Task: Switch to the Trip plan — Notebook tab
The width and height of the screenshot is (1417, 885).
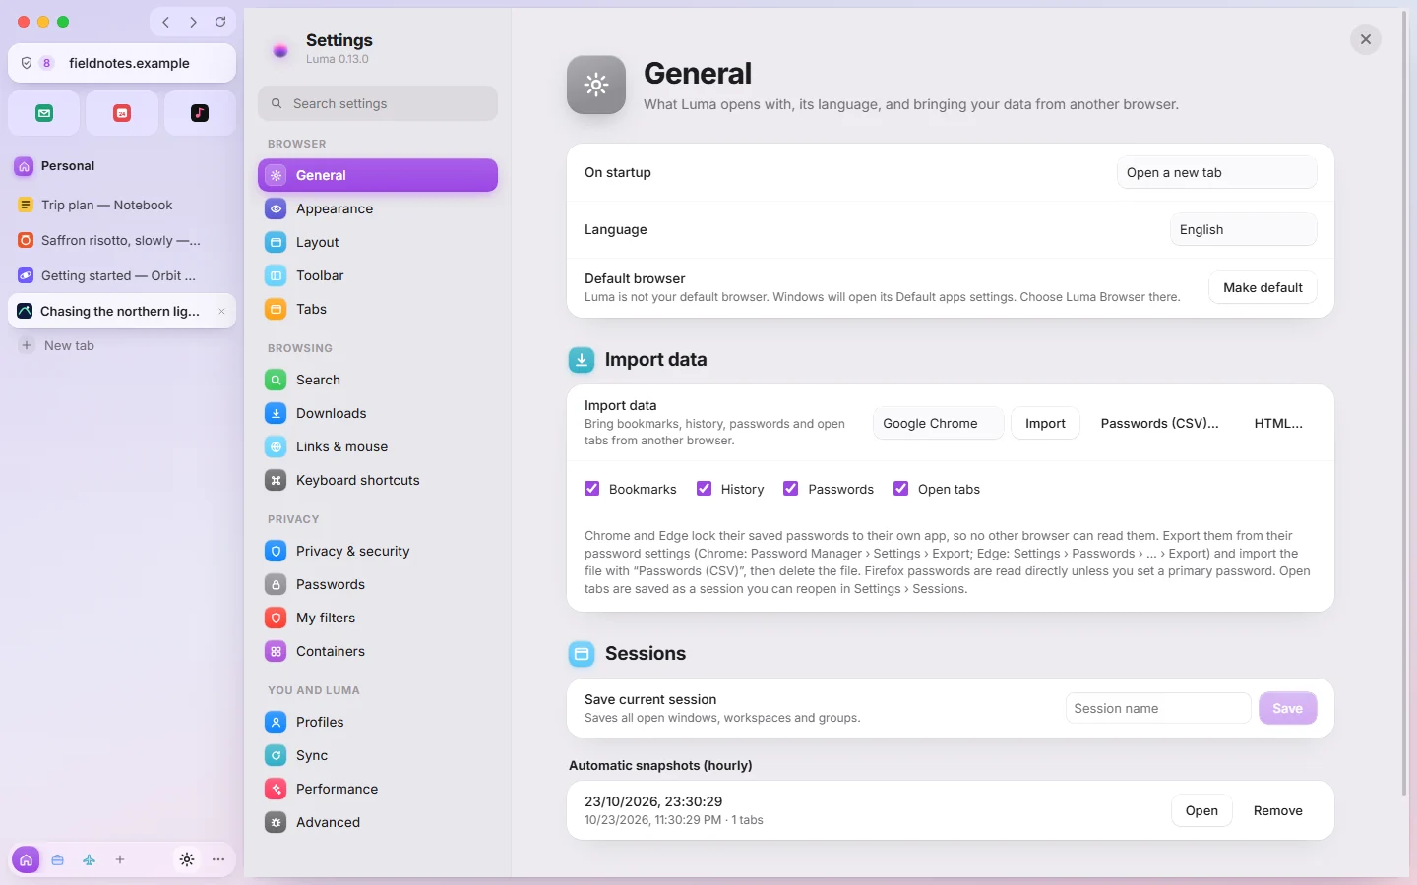Action: tap(122, 205)
